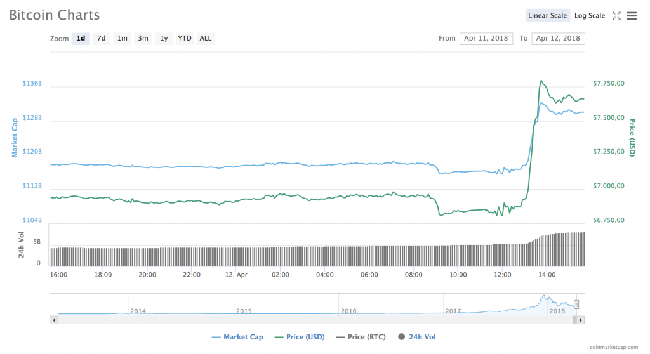
Task: Click the $7.750,00 price axis label
Action: pos(609,83)
